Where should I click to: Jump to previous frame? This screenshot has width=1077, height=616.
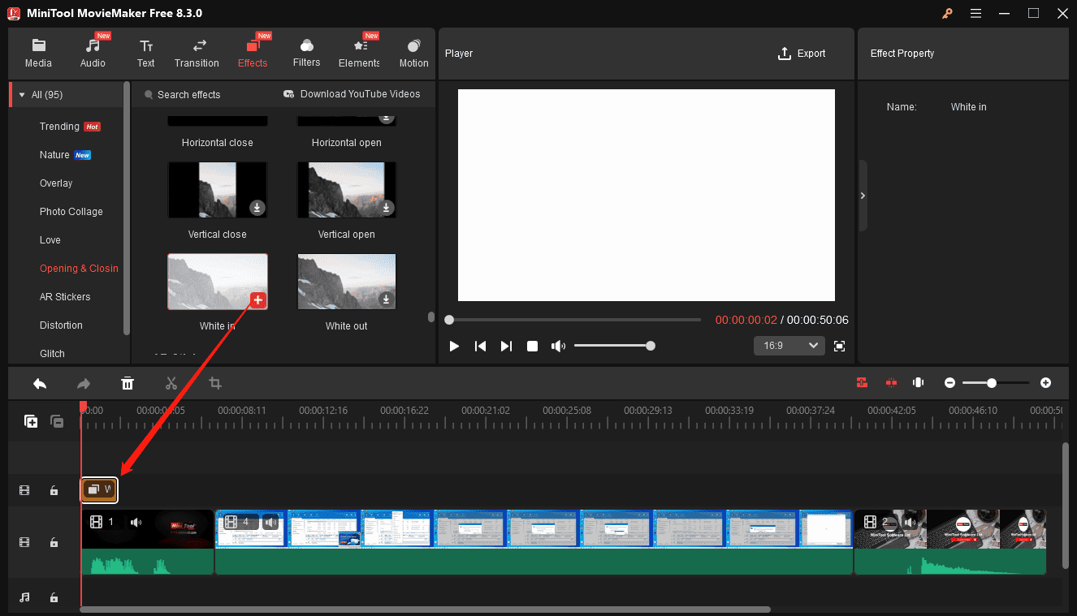[480, 347]
